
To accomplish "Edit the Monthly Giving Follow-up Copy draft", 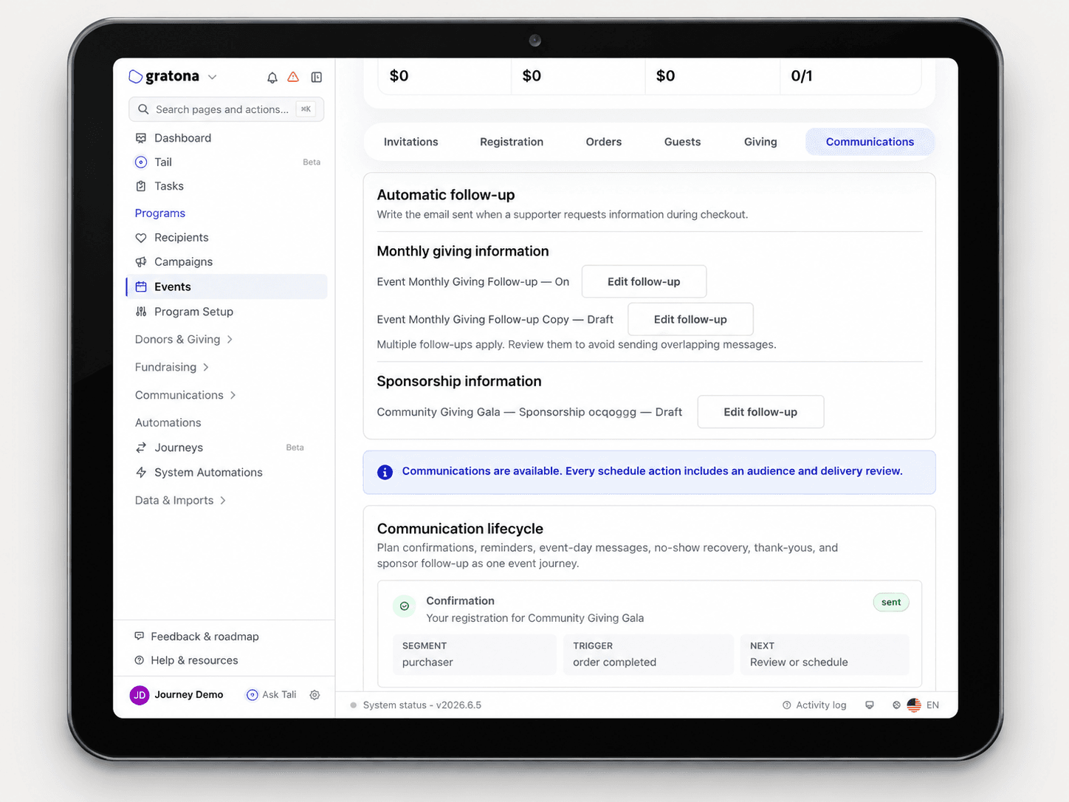I will point(690,320).
